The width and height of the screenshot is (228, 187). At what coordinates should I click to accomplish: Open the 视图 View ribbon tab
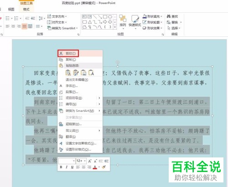11,10
